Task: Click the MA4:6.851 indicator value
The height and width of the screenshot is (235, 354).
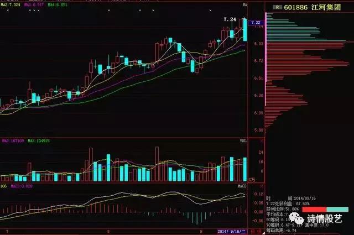Action: click(x=58, y=4)
